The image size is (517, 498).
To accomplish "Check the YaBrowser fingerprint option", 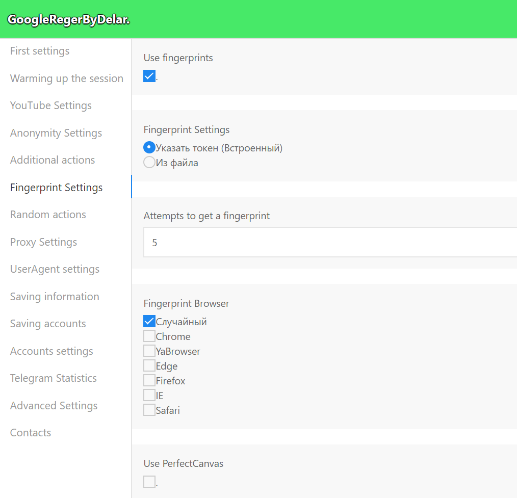I will click(149, 351).
